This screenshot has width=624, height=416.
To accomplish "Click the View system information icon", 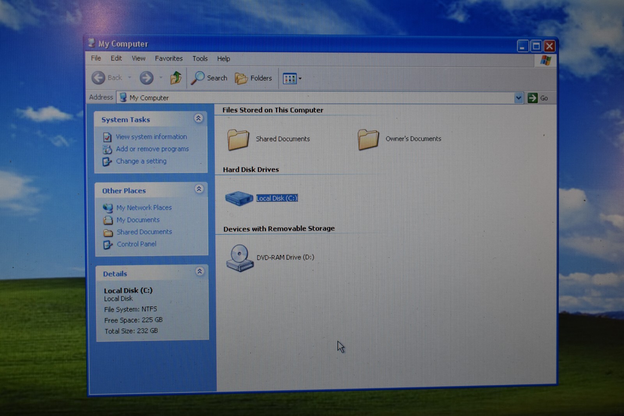I will [x=107, y=137].
